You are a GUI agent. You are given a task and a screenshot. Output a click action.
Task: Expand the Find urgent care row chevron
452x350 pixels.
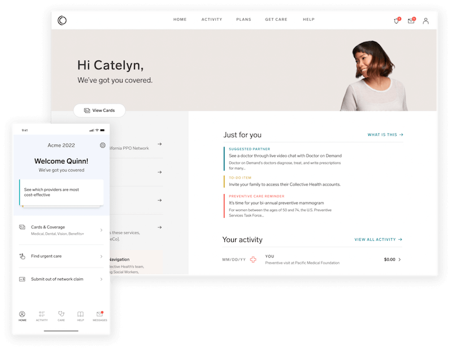(101, 256)
